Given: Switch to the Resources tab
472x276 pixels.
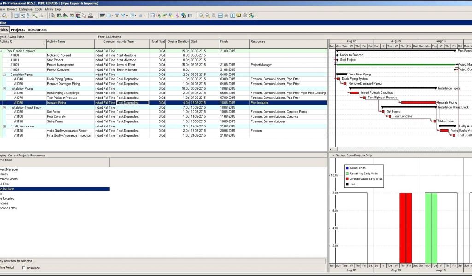Looking at the screenshot, I should 37,29.
